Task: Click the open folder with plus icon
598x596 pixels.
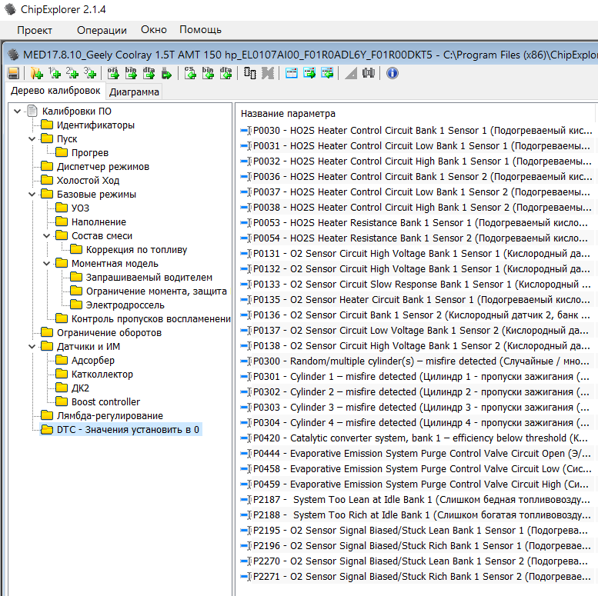Action: [x=36, y=73]
